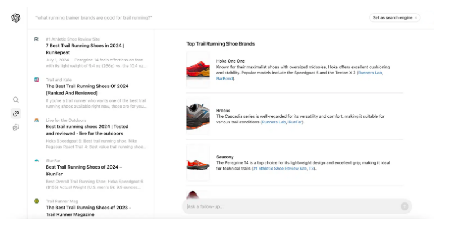Click the search query text box
The width and height of the screenshot is (449, 225).
pos(94,18)
